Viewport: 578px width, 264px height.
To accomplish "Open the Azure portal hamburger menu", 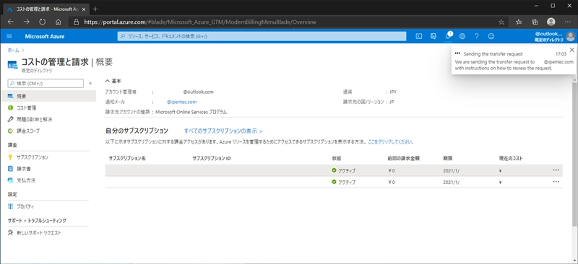I will click(x=9, y=36).
